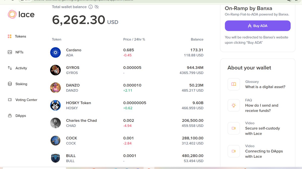This screenshot has height=169, width=302.
Task: Click the Cardano price 0.685
Action: click(128, 50)
